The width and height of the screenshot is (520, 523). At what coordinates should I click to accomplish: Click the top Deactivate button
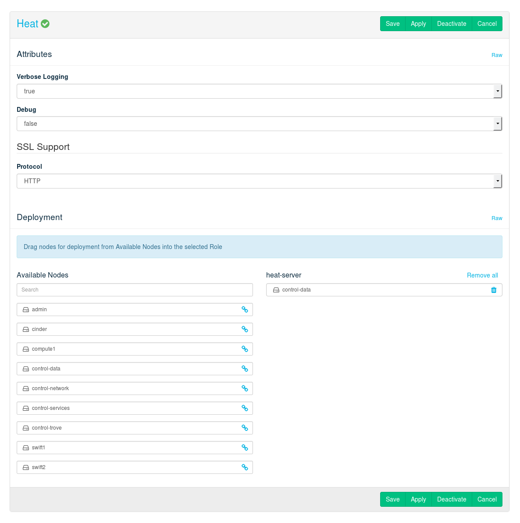click(452, 24)
